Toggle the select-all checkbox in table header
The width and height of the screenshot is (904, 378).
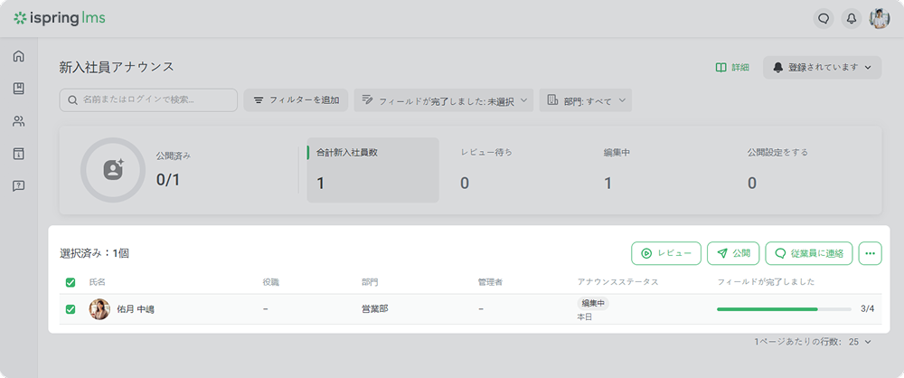[71, 282]
